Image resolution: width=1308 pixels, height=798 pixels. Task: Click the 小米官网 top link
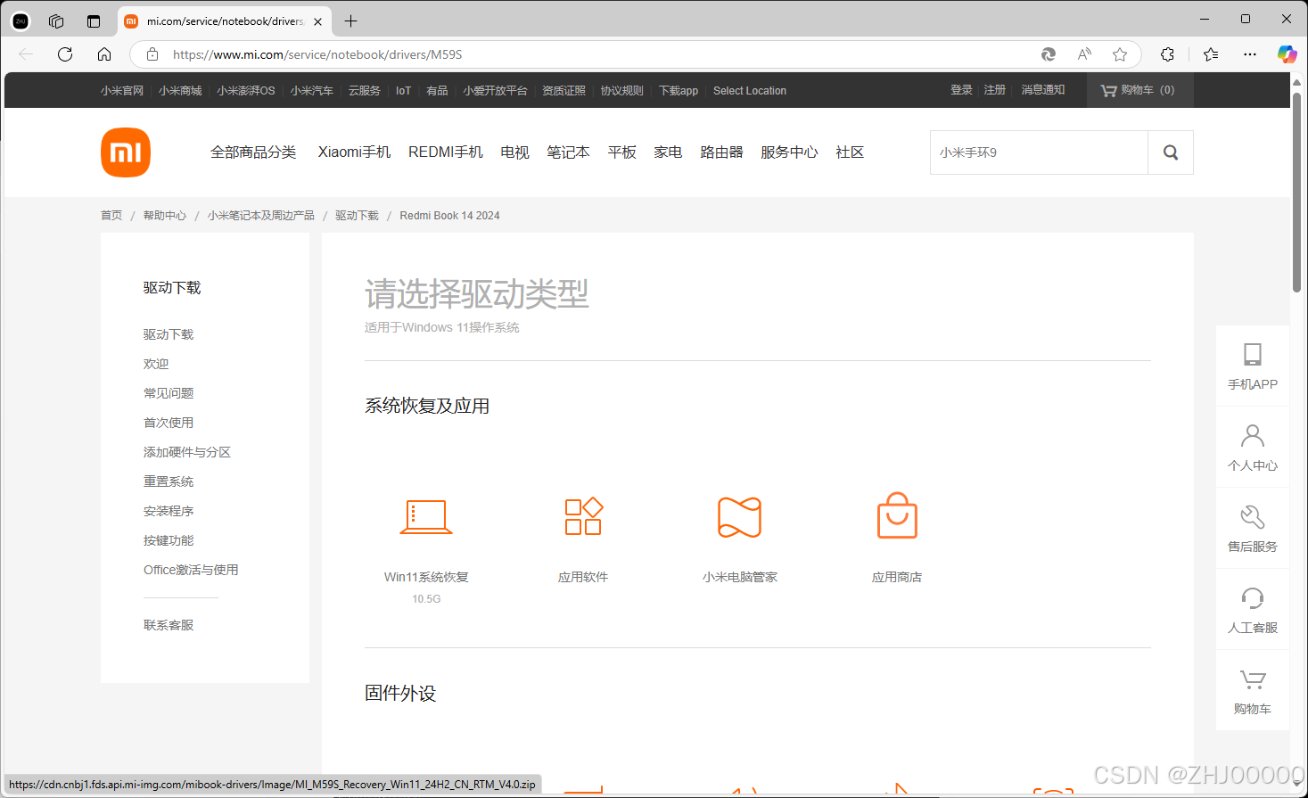pyautogui.click(x=122, y=91)
